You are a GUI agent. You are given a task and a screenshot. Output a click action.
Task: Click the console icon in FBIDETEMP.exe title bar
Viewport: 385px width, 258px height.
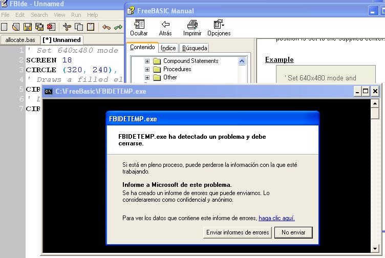[x=48, y=91]
